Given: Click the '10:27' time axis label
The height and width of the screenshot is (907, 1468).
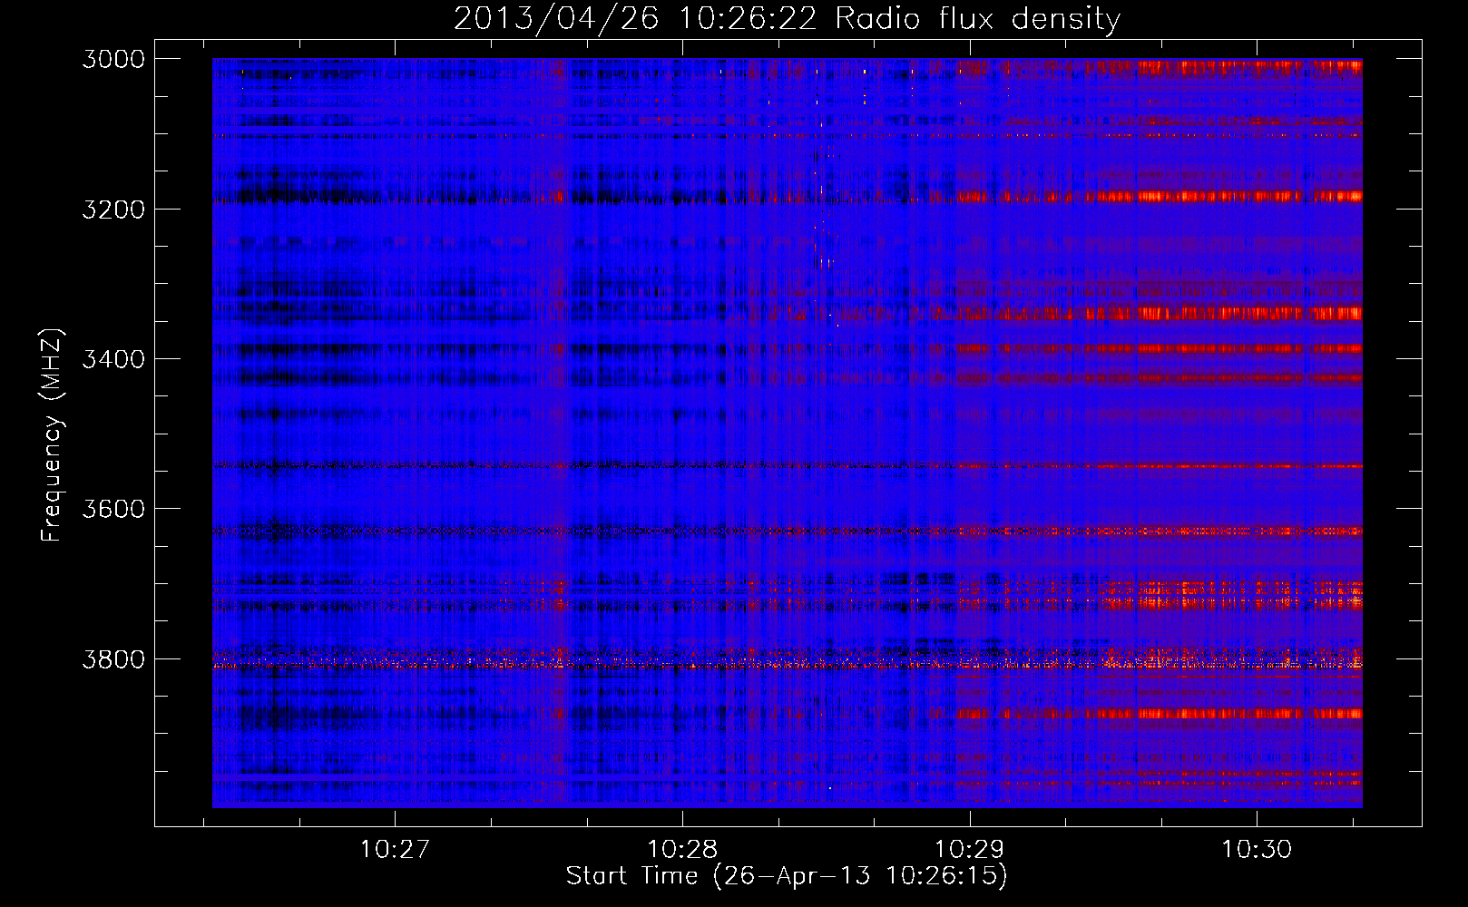Looking at the screenshot, I should pyautogui.click(x=395, y=850).
